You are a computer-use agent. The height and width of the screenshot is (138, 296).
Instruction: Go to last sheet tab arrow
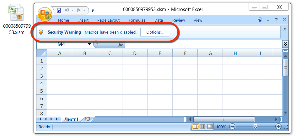(x=57, y=119)
